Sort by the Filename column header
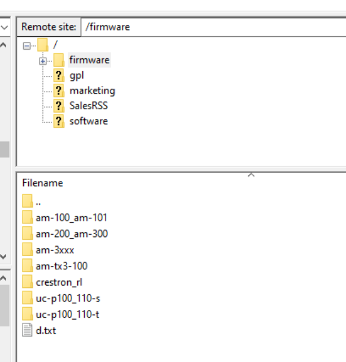The image size is (346, 362). (x=42, y=183)
